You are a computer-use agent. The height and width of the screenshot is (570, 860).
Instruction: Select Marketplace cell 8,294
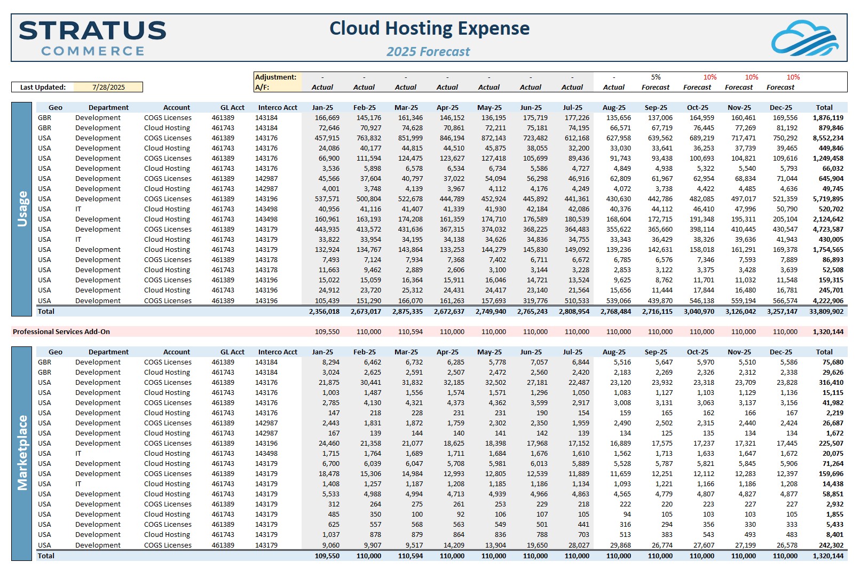click(x=330, y=362)
